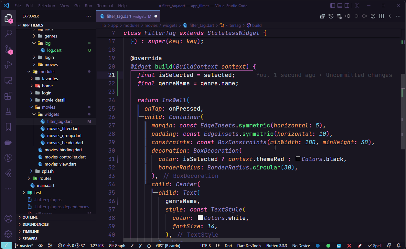Toggle the Primary Side Bar visibility
406x249 pixels.
click(333, 5)
